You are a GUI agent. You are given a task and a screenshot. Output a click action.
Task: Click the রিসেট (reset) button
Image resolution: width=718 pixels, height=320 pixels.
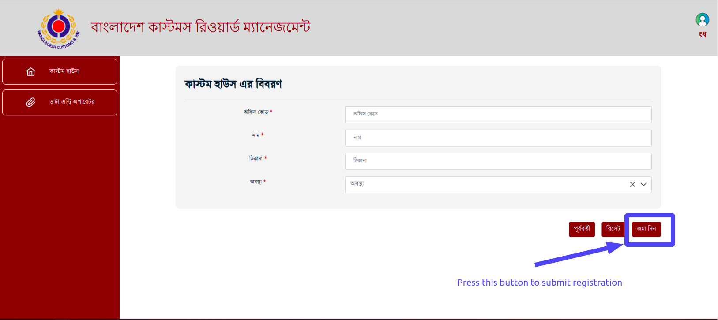[613, 229]
